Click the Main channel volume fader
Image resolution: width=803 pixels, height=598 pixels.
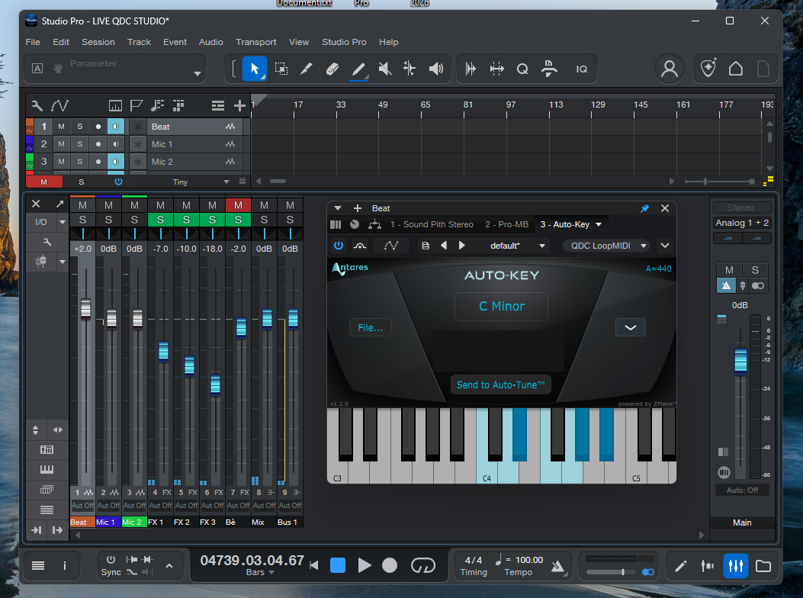click(x=740, y=360)
